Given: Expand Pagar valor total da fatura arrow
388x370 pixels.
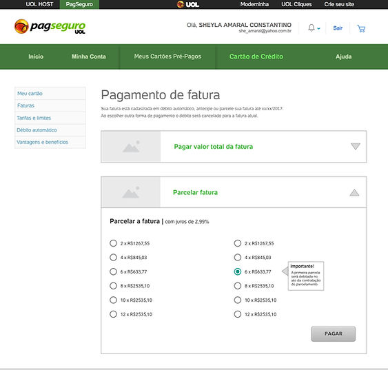Looking at the screenshot, I should (x=356, y=146).
